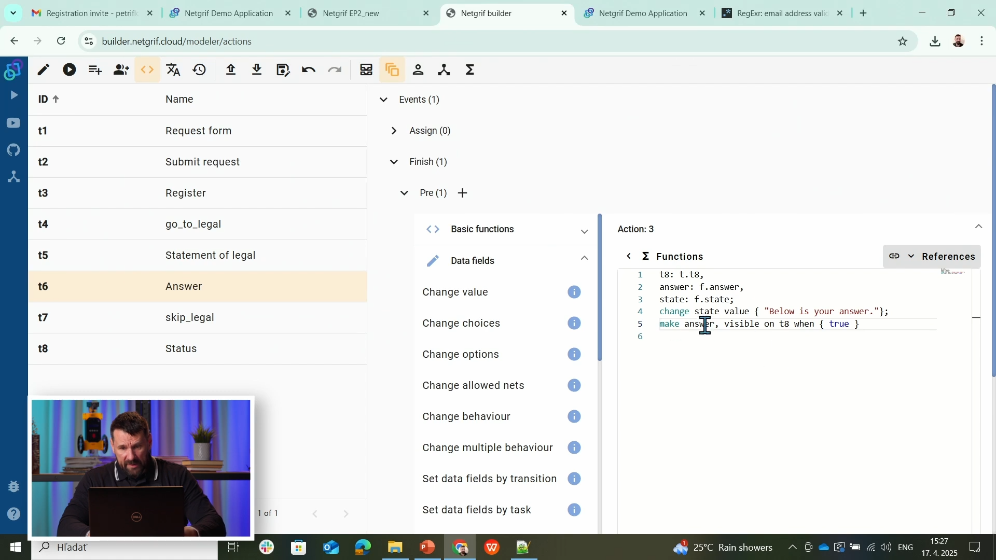Open Slack from the taskbar
This screenshot has width=996, height=560.
267,548
